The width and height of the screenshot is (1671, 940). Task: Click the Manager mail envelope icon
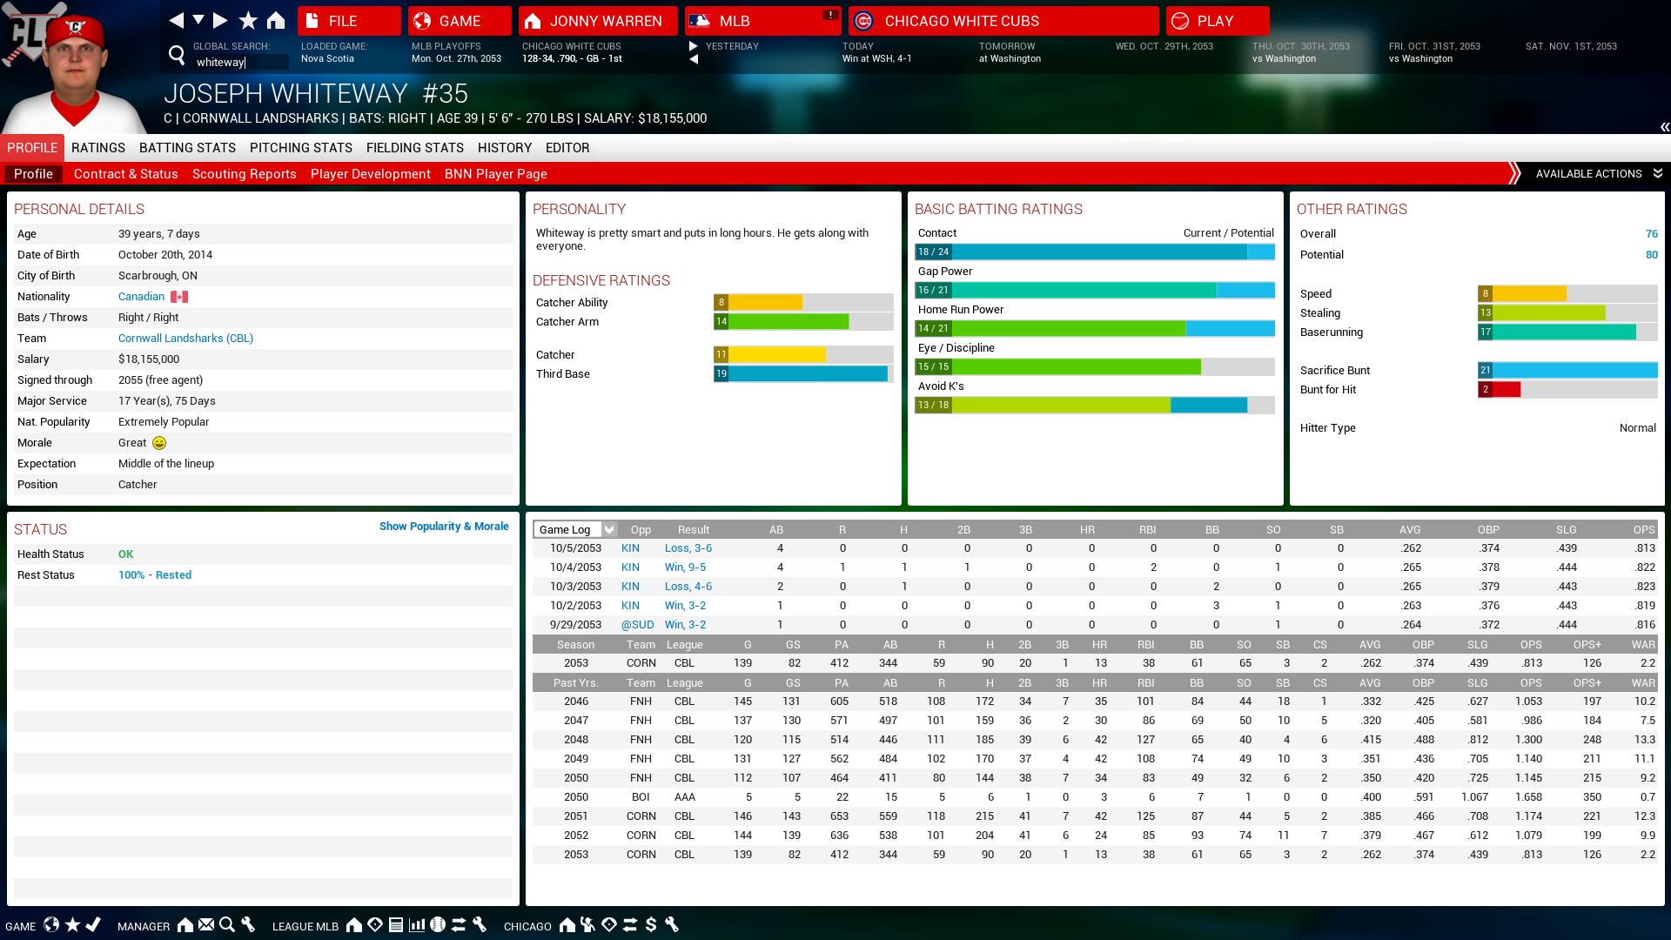pos(206,925)
